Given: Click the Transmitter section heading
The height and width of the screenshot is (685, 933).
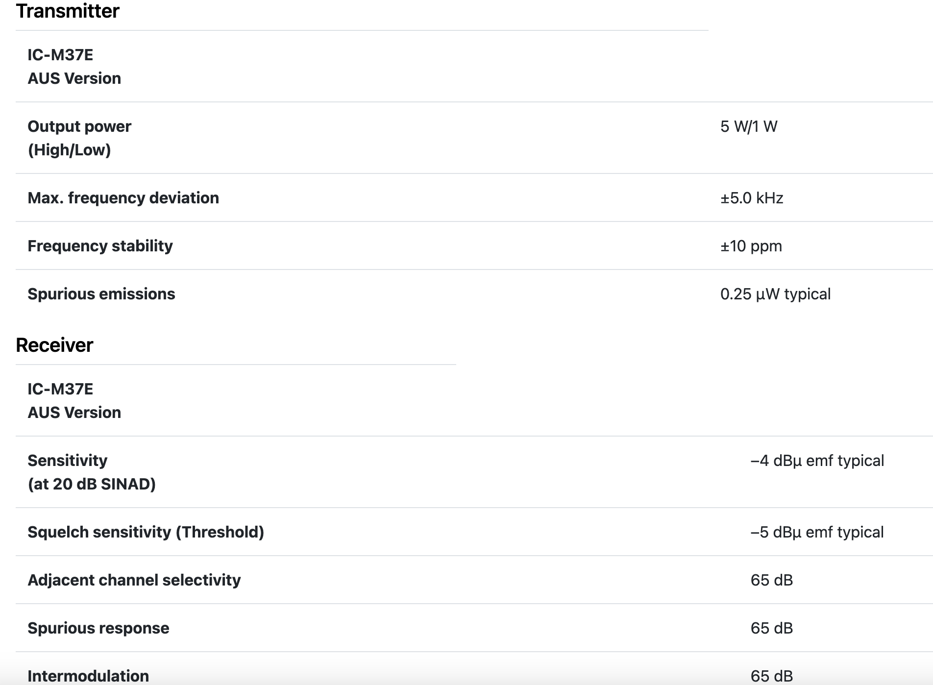Looking at the screenshot, I should [x=68, y=11].
